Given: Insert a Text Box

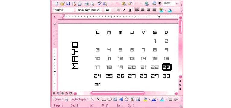Looking at the screenshot, I should (x=115, y=99).
